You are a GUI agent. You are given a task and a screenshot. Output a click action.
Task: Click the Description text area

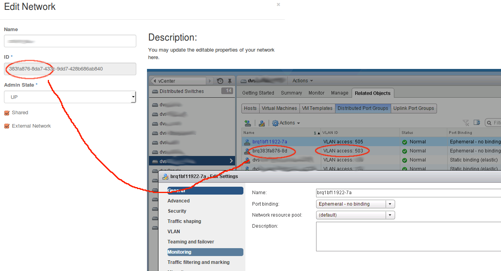(409, 236)
